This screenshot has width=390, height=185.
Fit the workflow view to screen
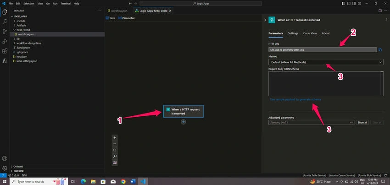coord(115,150)
